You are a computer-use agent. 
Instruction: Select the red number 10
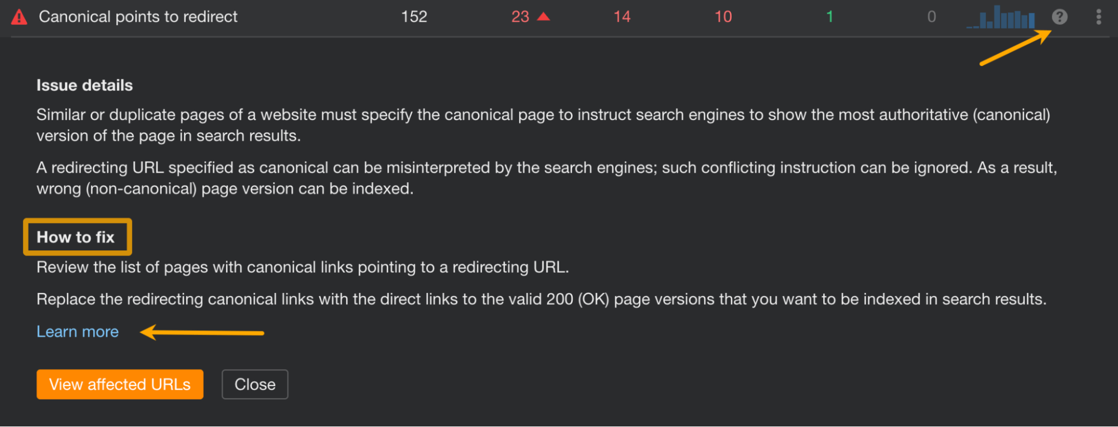pos(722,16)
